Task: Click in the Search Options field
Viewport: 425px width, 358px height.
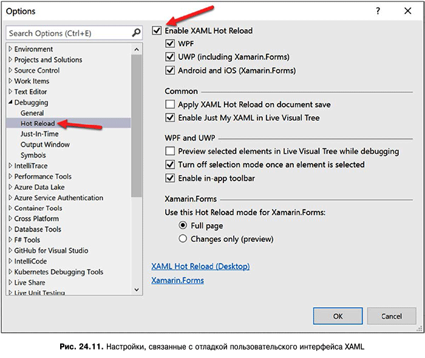Action: tap(67, 33)
